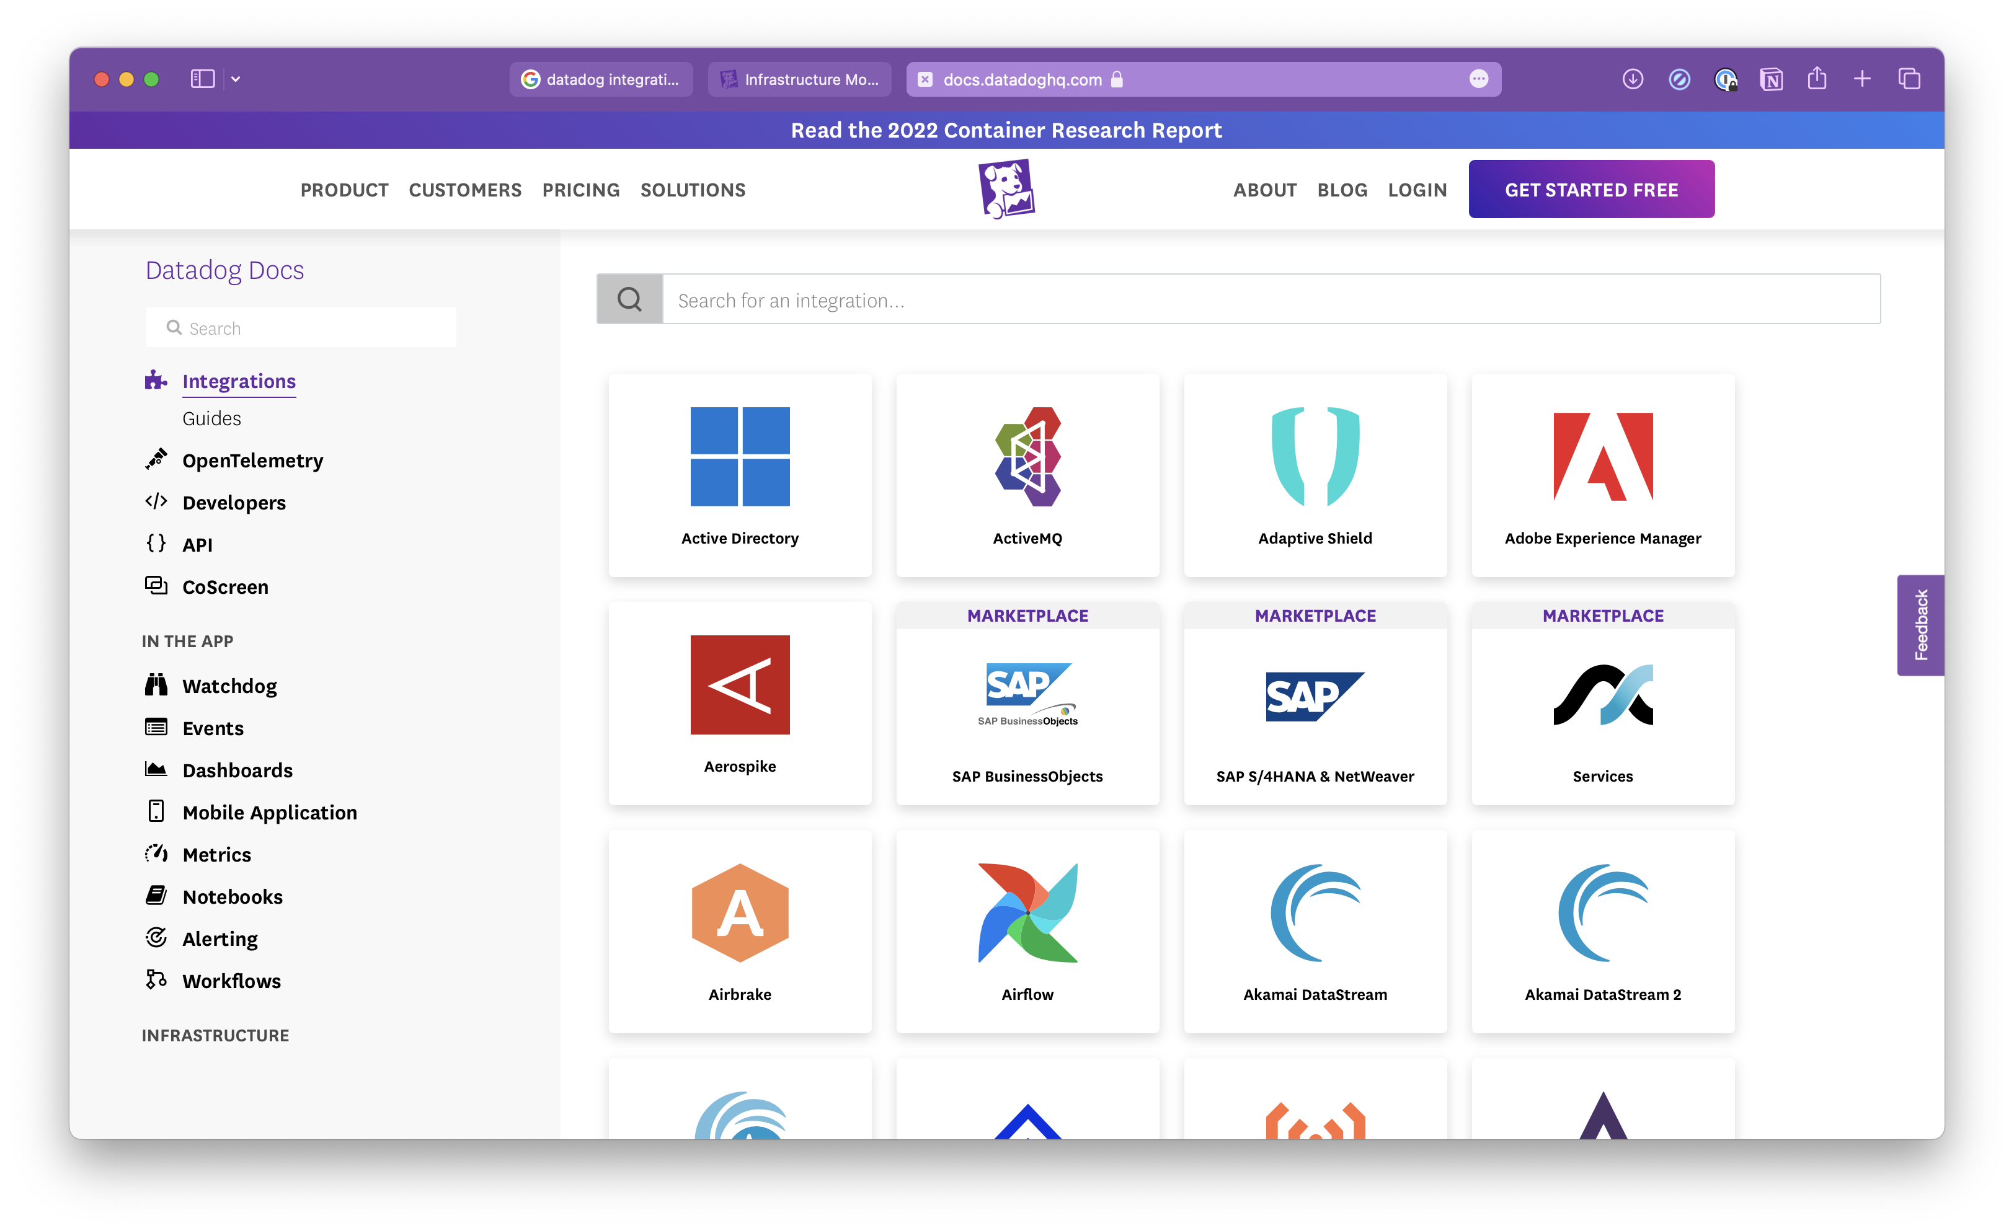This screenshot has width=2014, height=1231.
Task: Click the magnifier button beside the integration search
Action: click(x=629, y=300)
